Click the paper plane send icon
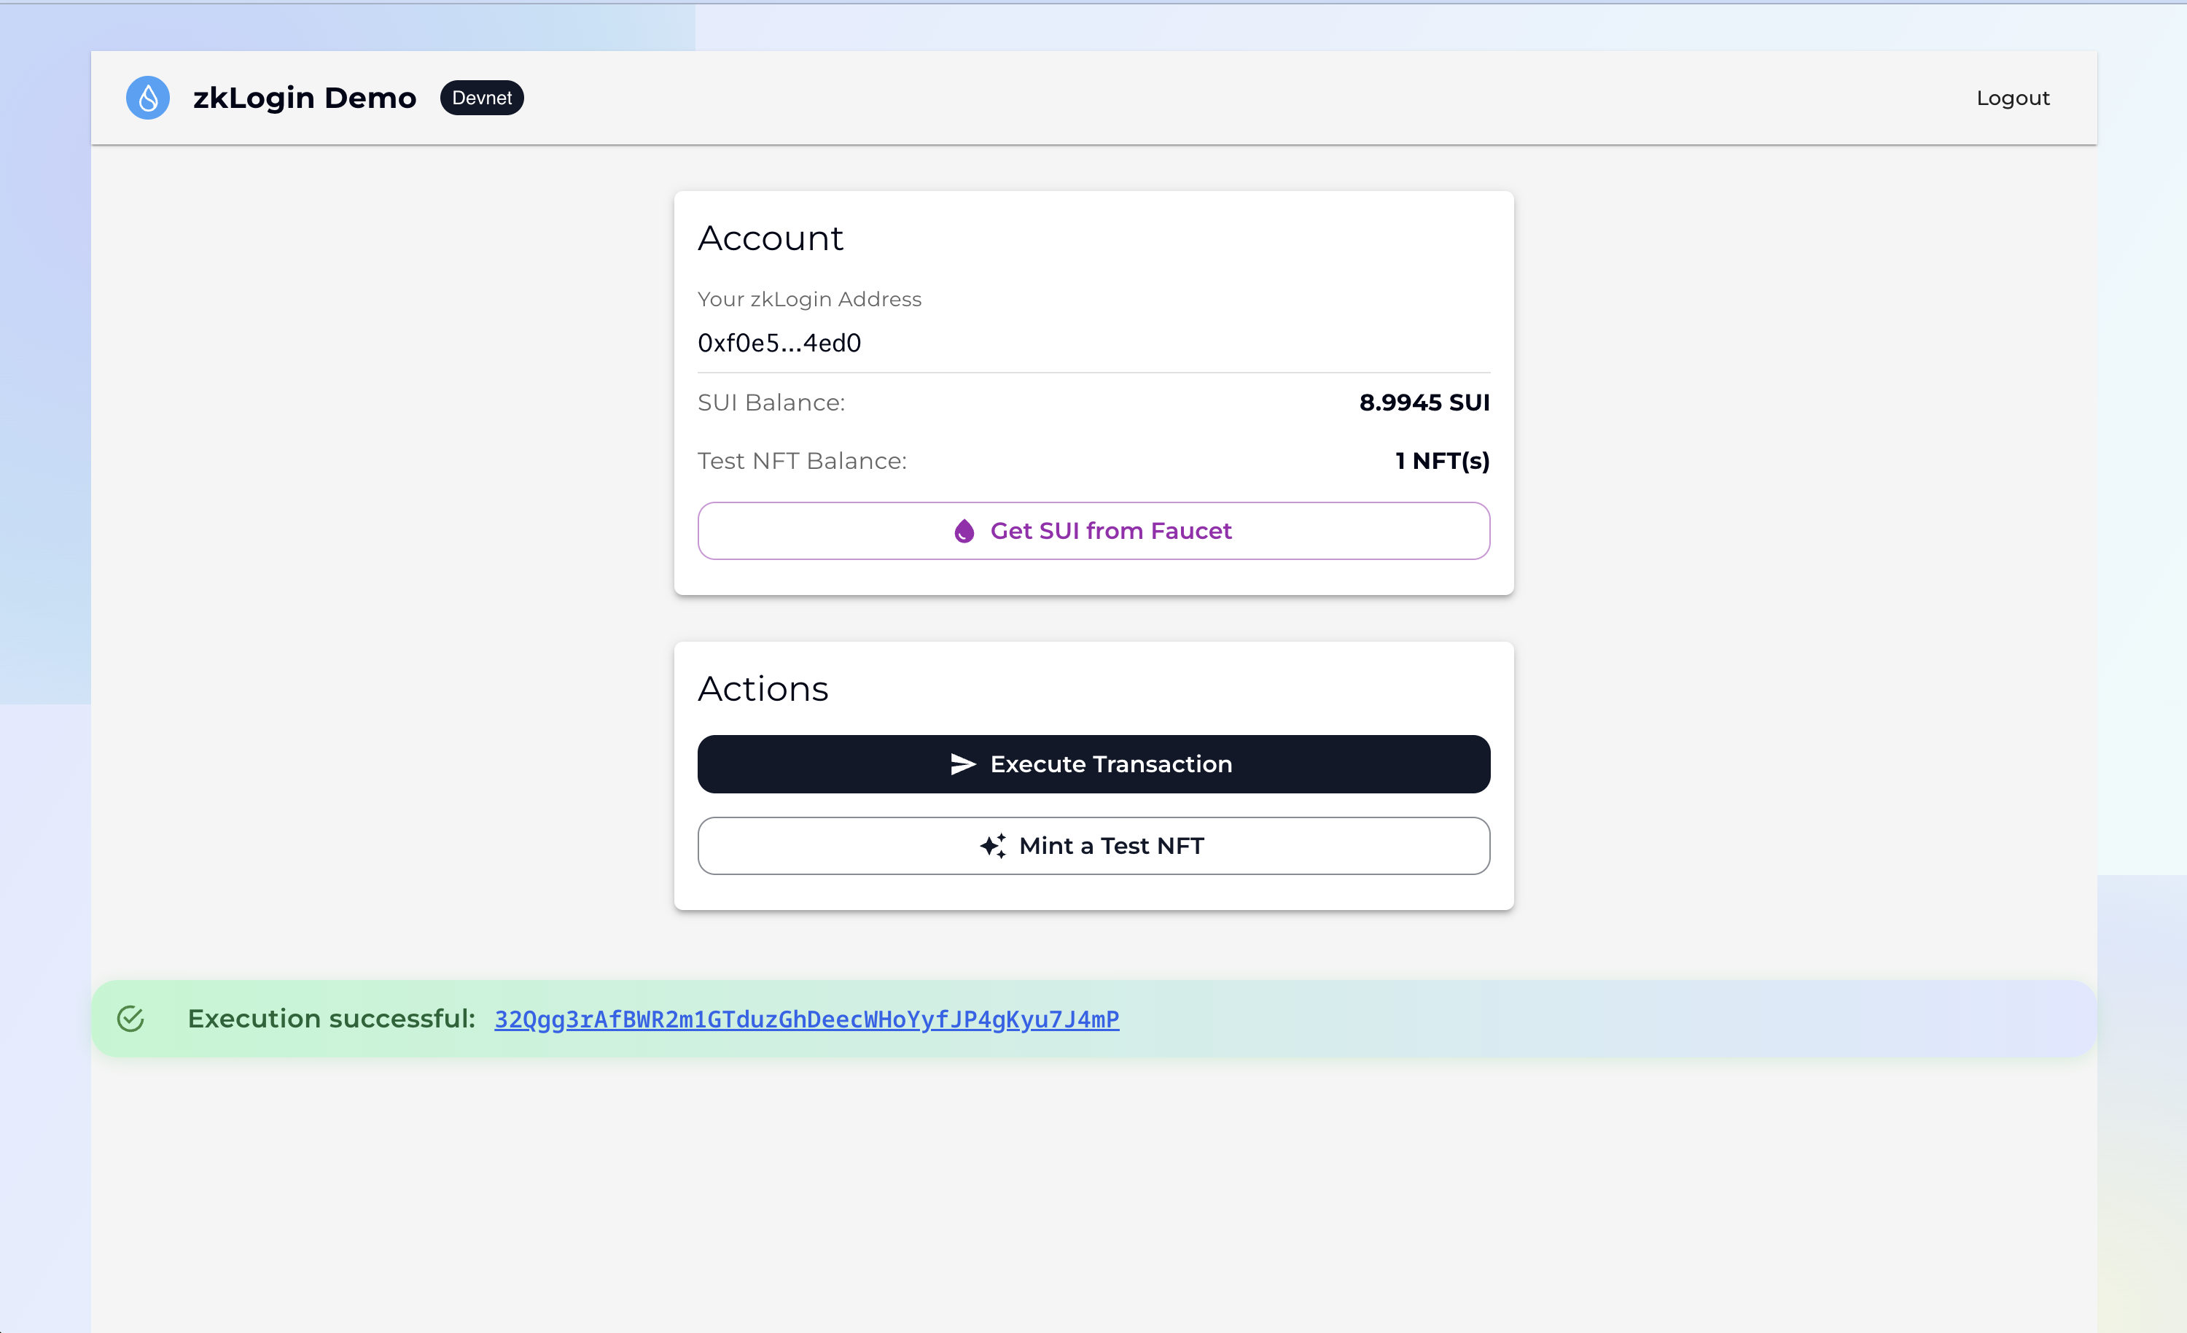 [x=963, y=763]
